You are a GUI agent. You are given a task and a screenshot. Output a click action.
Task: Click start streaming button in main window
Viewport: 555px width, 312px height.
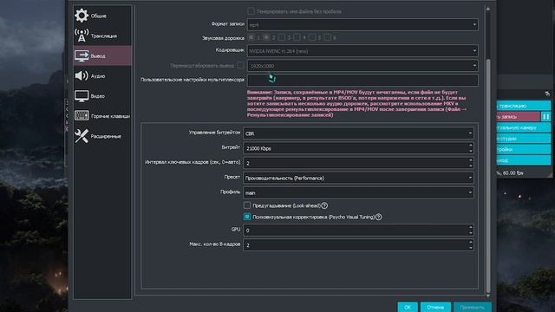(524, 106)
